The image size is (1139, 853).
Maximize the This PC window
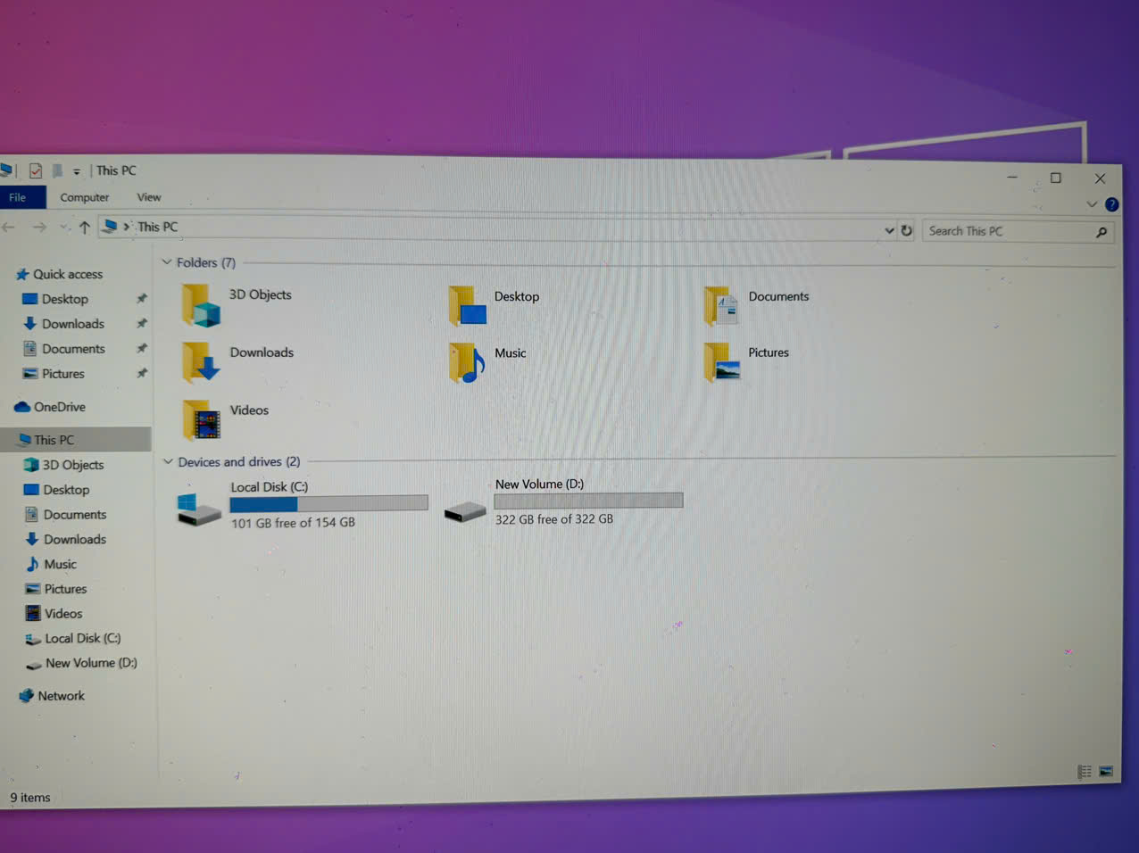[1056, 178]
